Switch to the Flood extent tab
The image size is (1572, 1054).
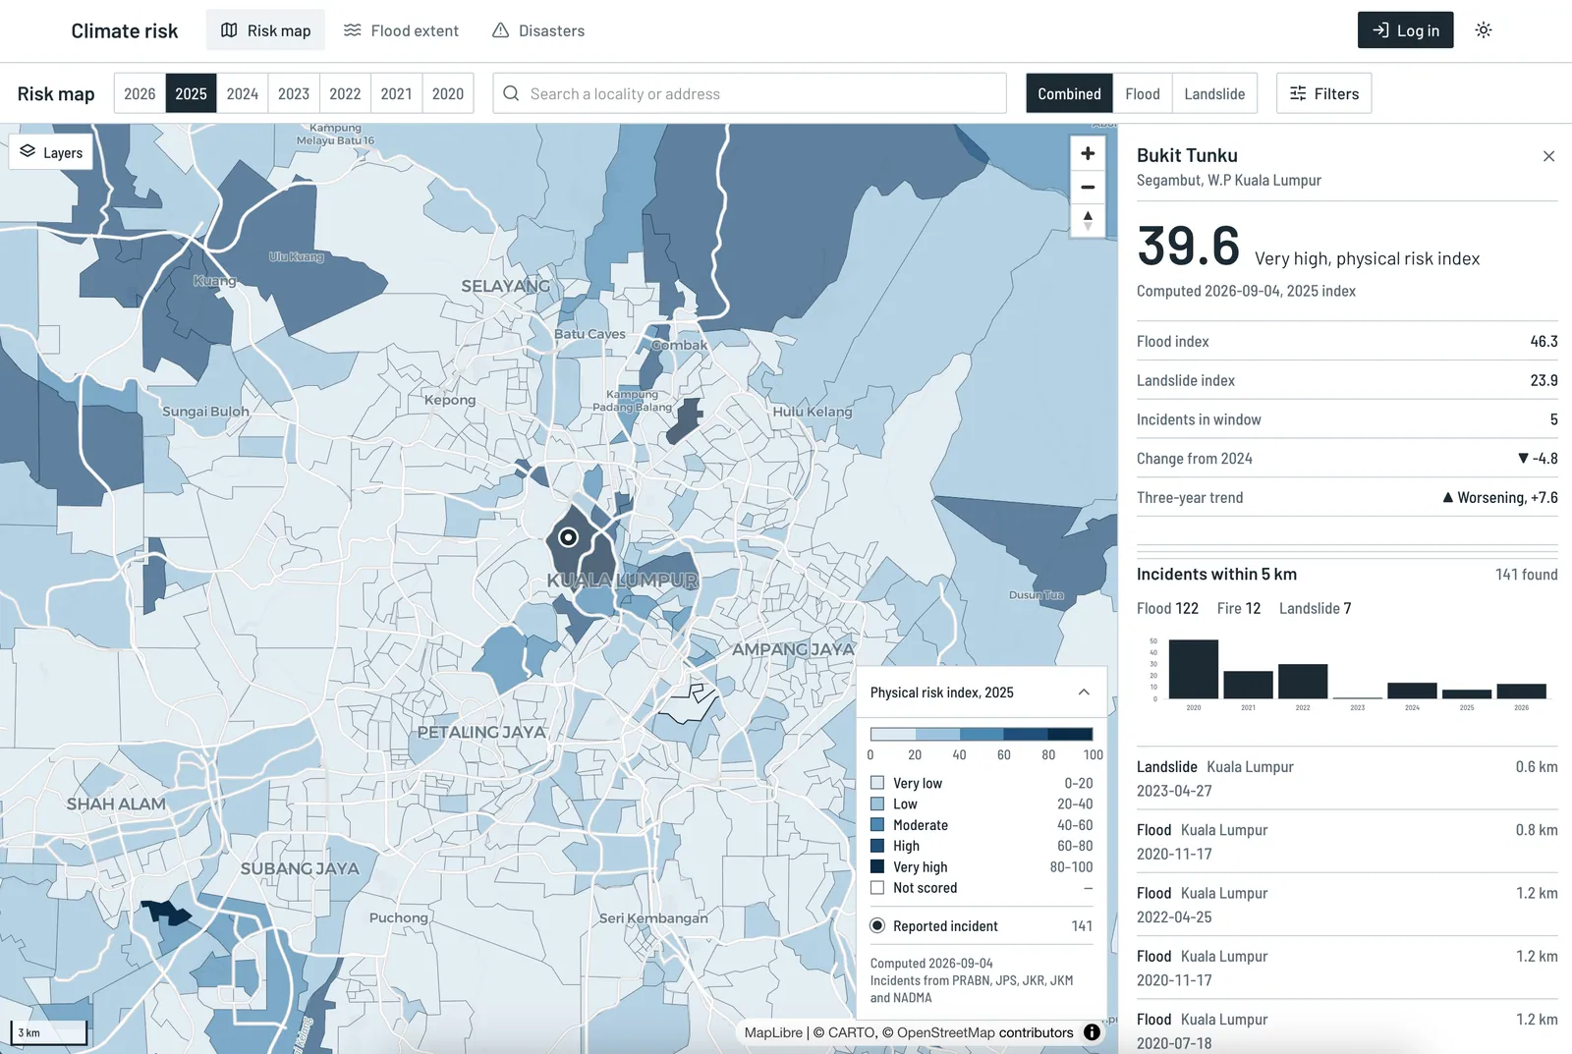point(401,30)
